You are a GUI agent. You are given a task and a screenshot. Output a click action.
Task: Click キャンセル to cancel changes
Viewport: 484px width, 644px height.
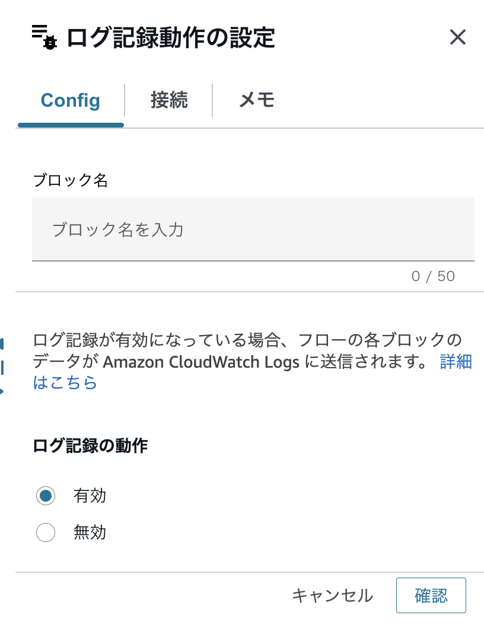tap(333, 596)
